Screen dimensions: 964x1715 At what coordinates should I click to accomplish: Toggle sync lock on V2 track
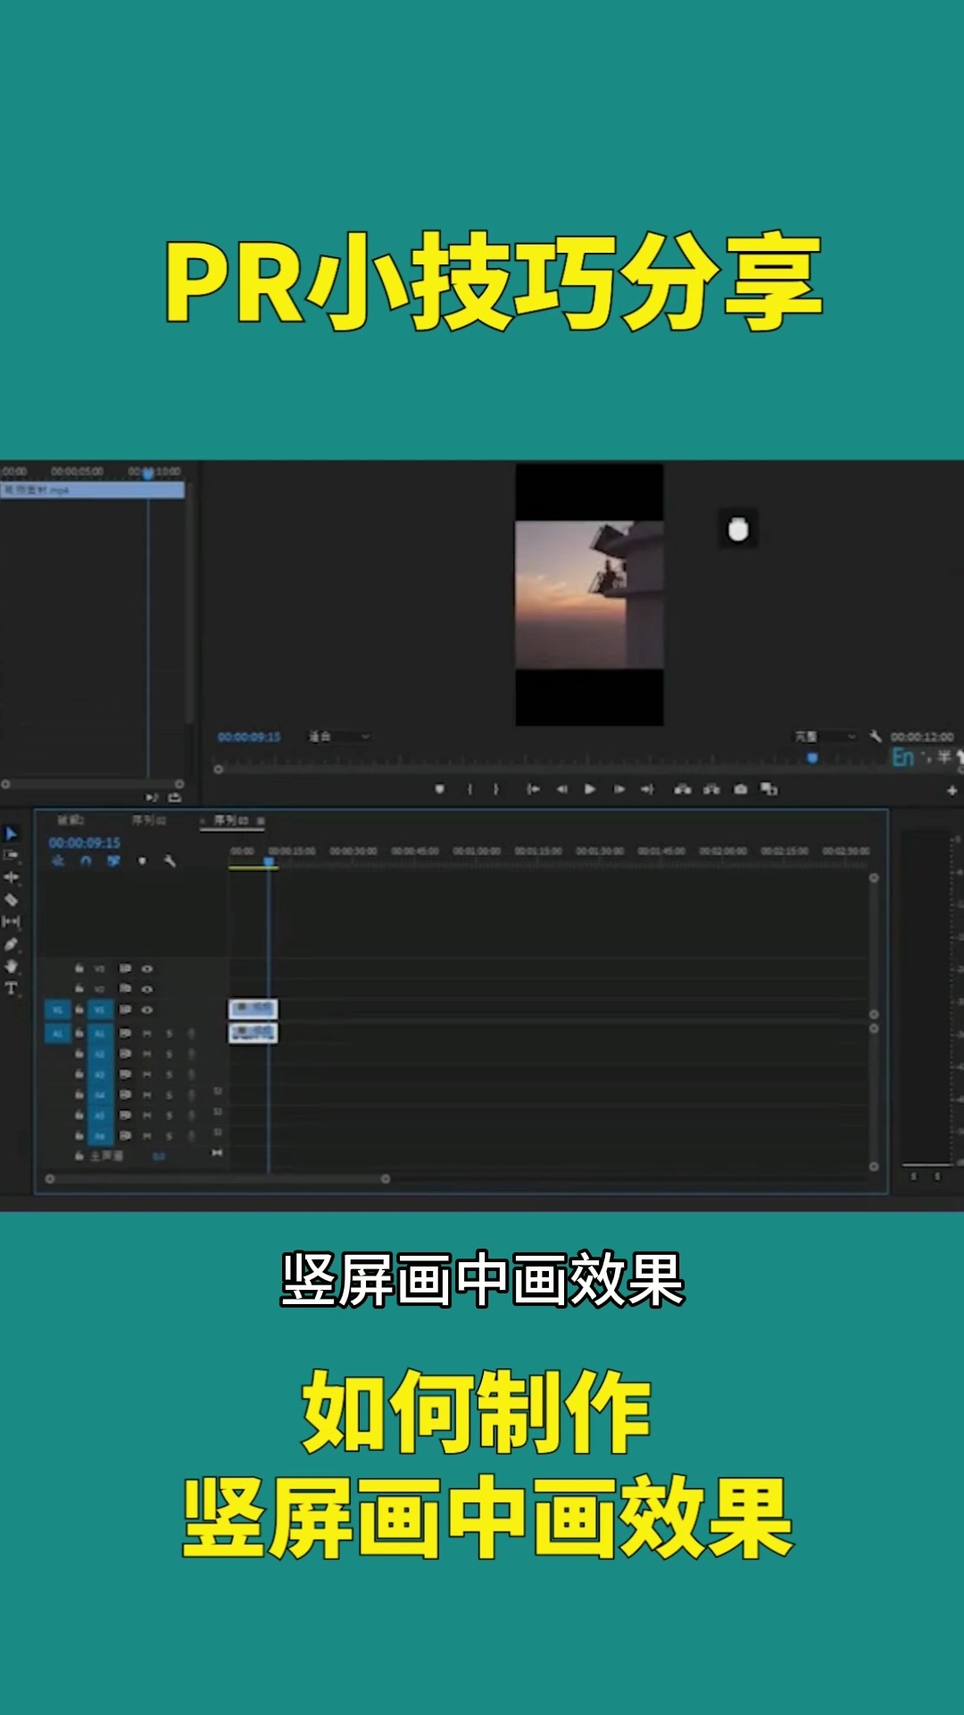(126, 989)
